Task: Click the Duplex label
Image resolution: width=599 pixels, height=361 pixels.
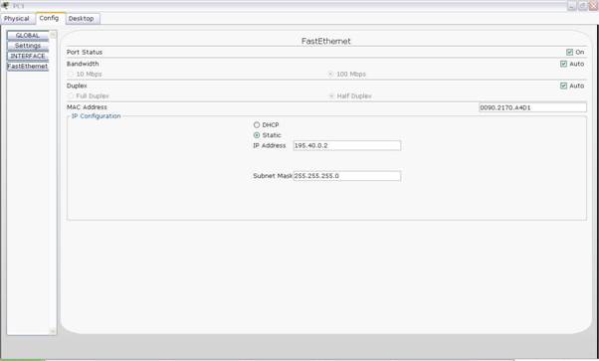Action: (x=77, y=86)
